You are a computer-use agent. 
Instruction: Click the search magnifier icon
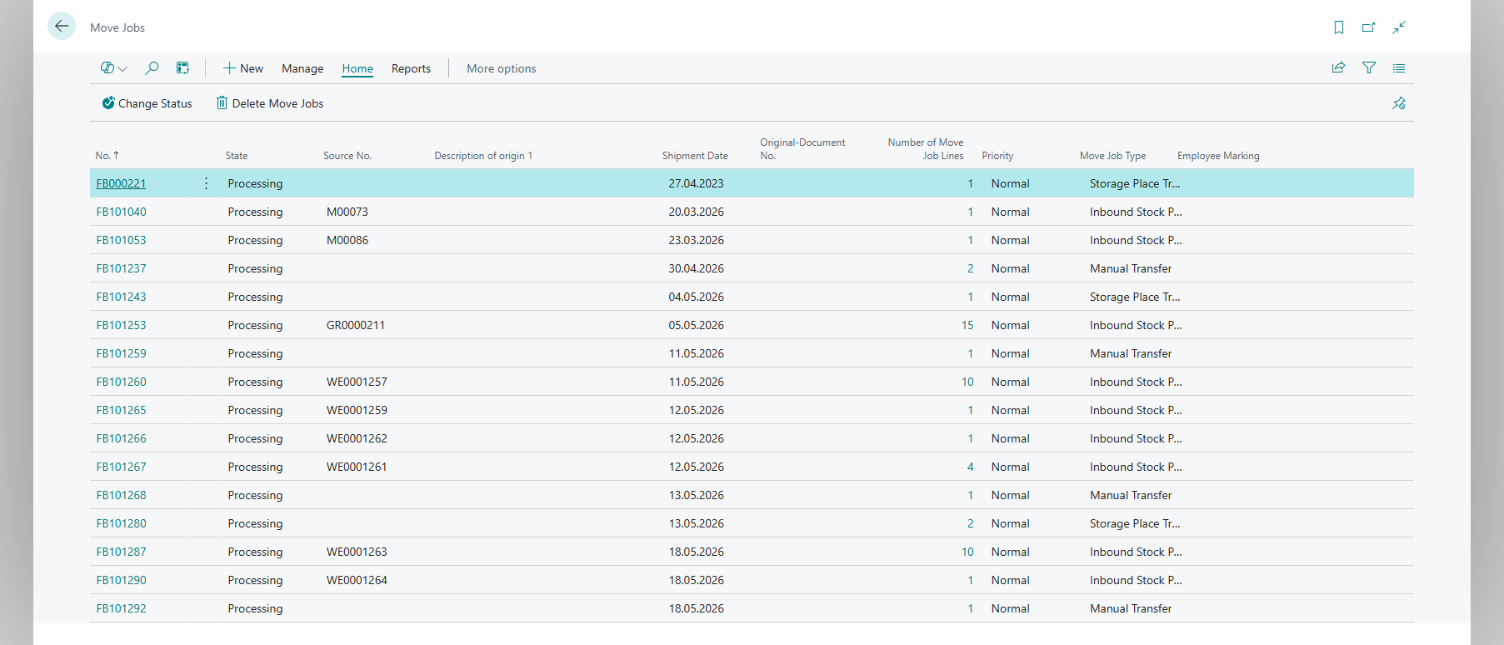[x=152, y=68]
